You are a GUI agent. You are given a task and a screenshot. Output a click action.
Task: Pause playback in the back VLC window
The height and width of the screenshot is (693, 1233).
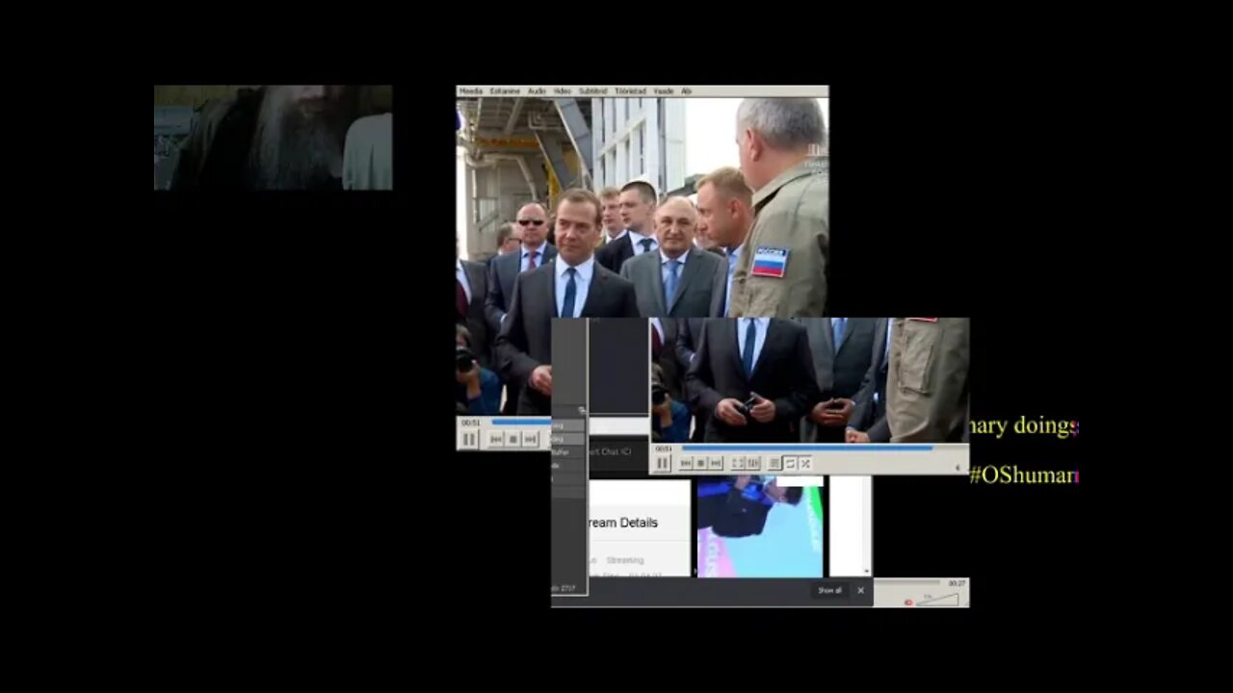(469, 439)
